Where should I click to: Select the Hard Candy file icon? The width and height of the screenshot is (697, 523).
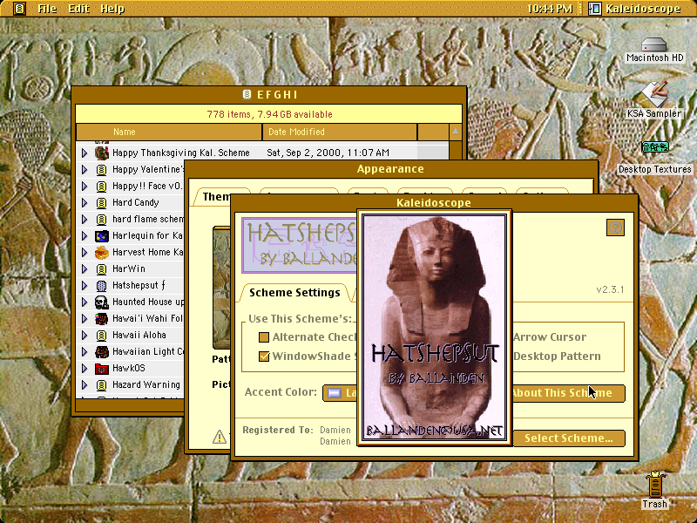tap(101, 203)
